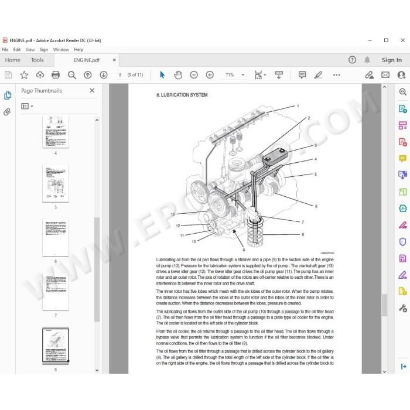Open the Window menu
The image size is (410, 410).
pyautogui.click(x=61, y=49)
